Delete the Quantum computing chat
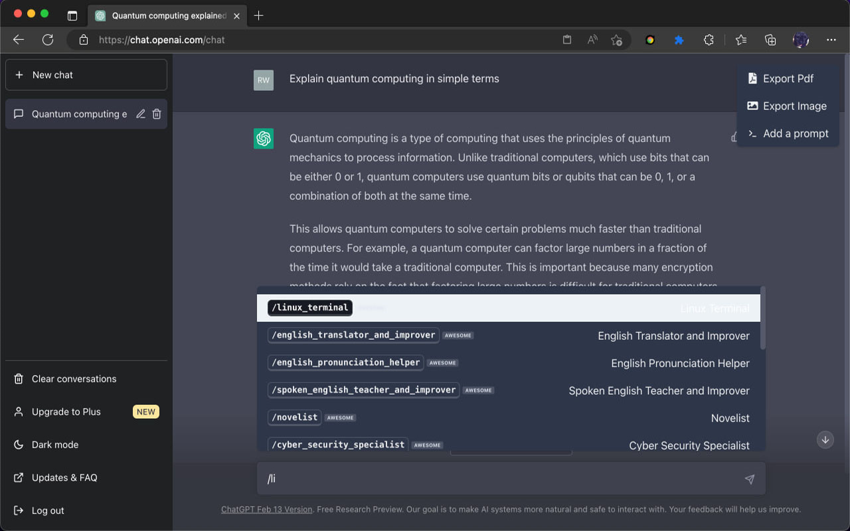 click(x=157, y=114)
